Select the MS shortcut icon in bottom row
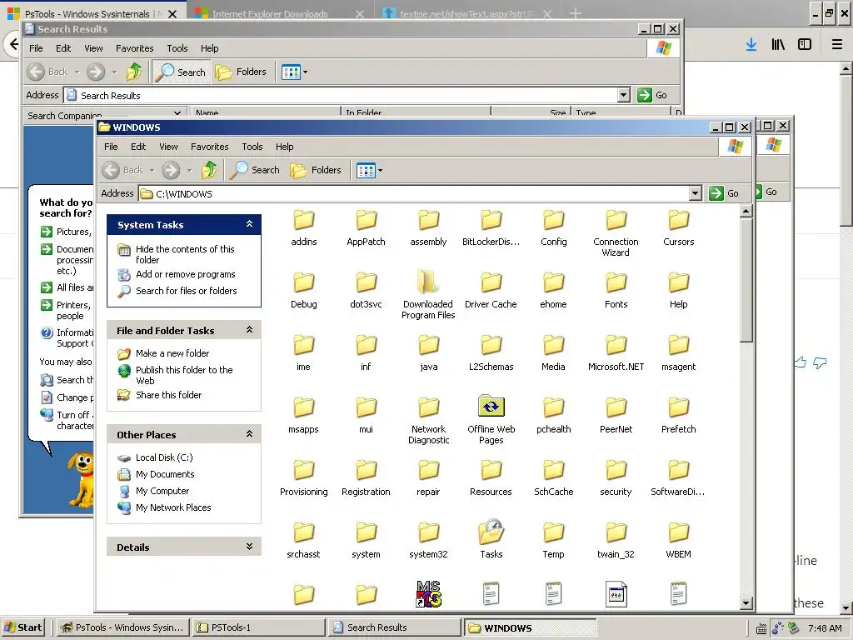Viewport: 853px width, 640px height. [429, 593]
